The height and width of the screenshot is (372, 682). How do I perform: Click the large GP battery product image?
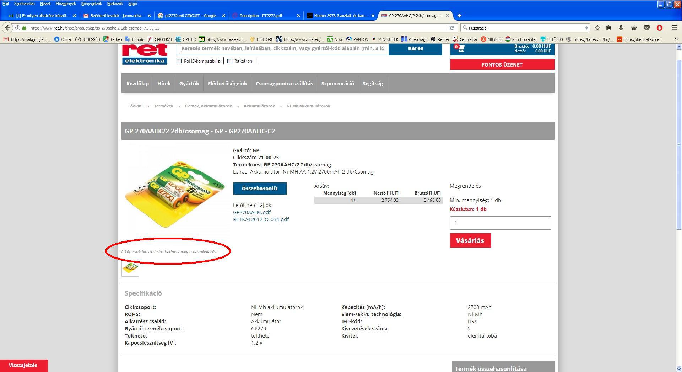(x=175, y=194)
